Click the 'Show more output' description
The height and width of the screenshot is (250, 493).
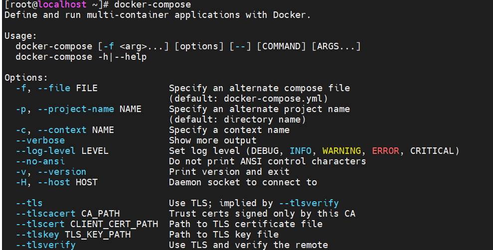tap(212, 140)
